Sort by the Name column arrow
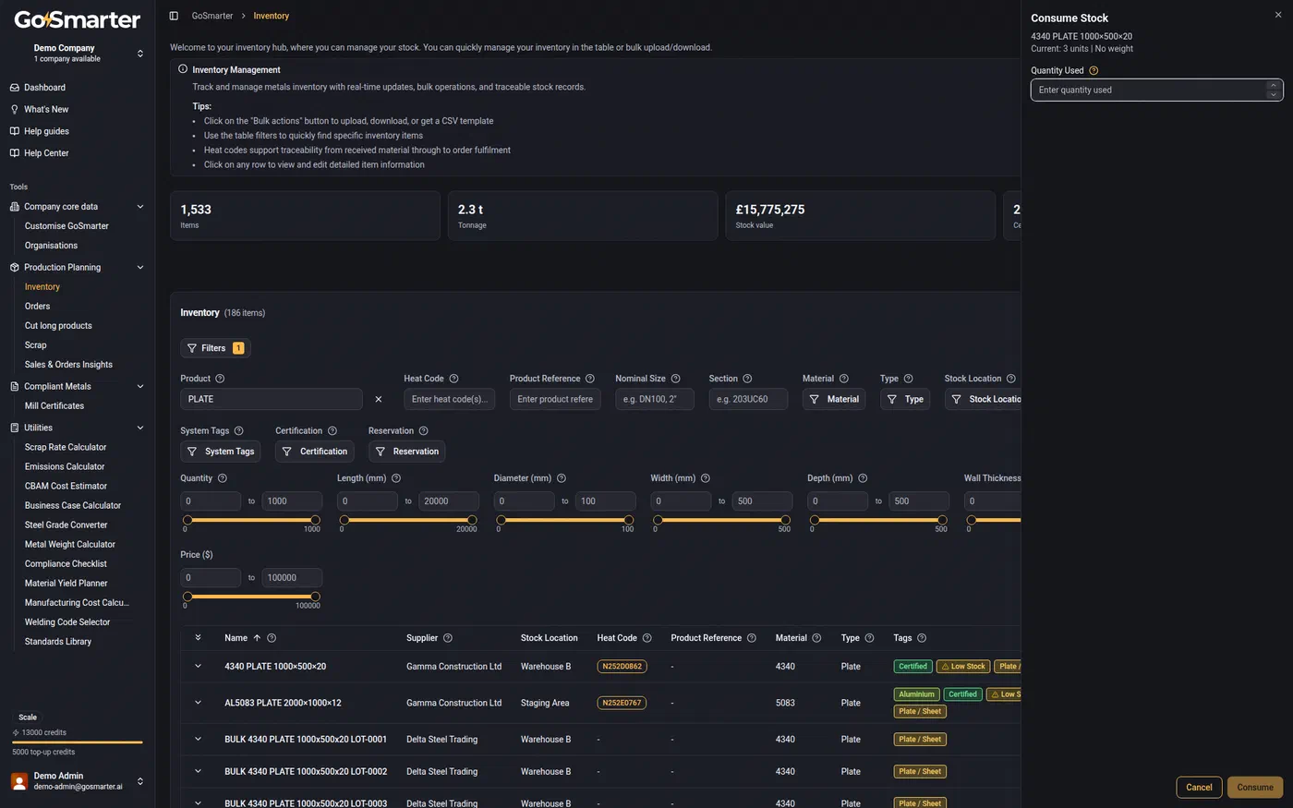 click(257, 638)
